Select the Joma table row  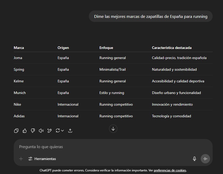[x=18, y=58]
